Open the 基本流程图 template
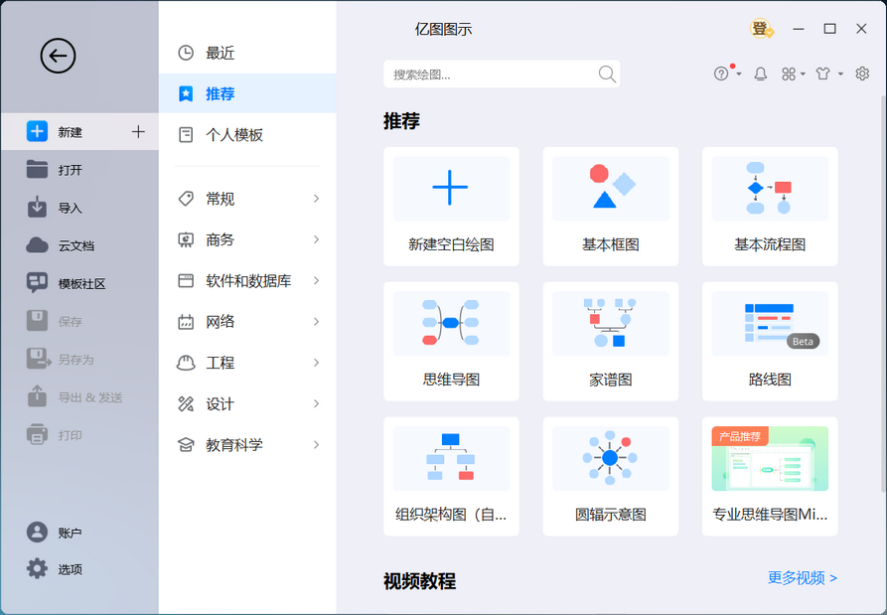The width and height of the screenshot is (887, 615). (770, 207)
